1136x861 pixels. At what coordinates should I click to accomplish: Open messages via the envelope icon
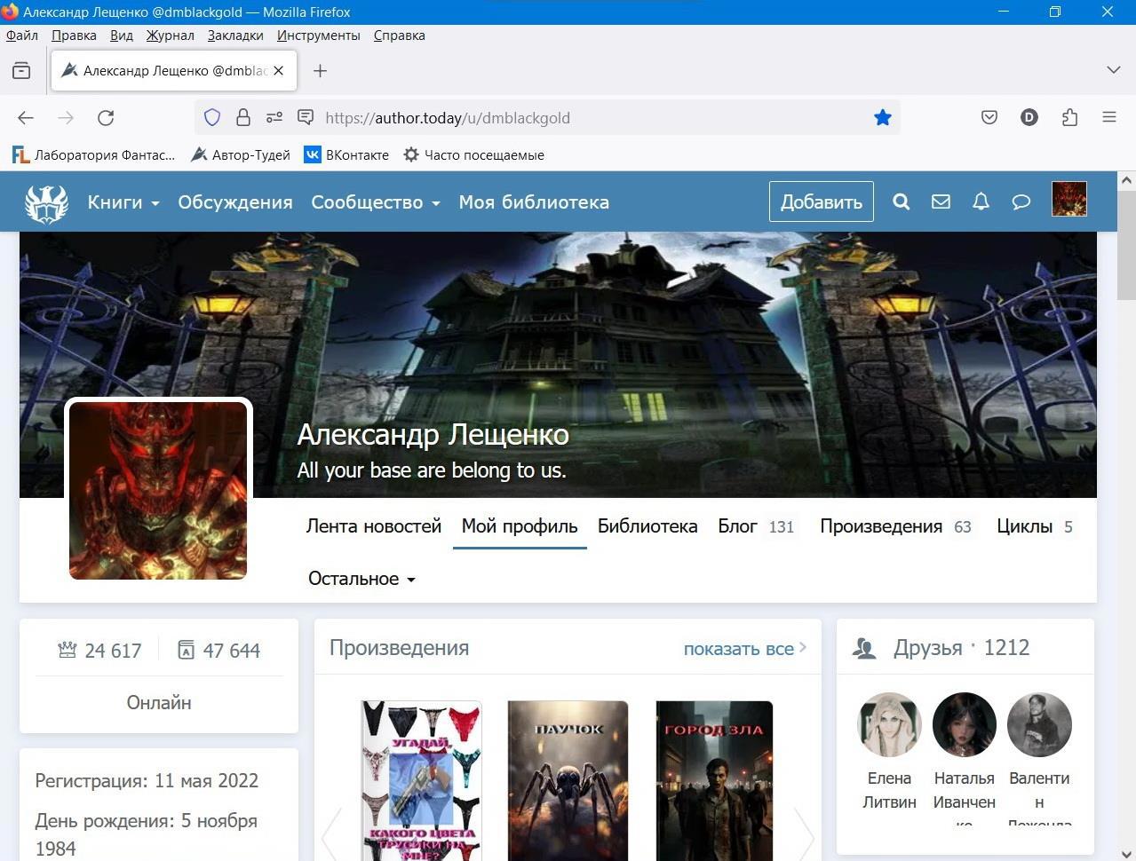point(941,201)
